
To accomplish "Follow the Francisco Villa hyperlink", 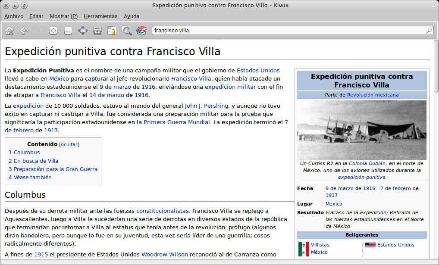I will [x=191, y=78].
